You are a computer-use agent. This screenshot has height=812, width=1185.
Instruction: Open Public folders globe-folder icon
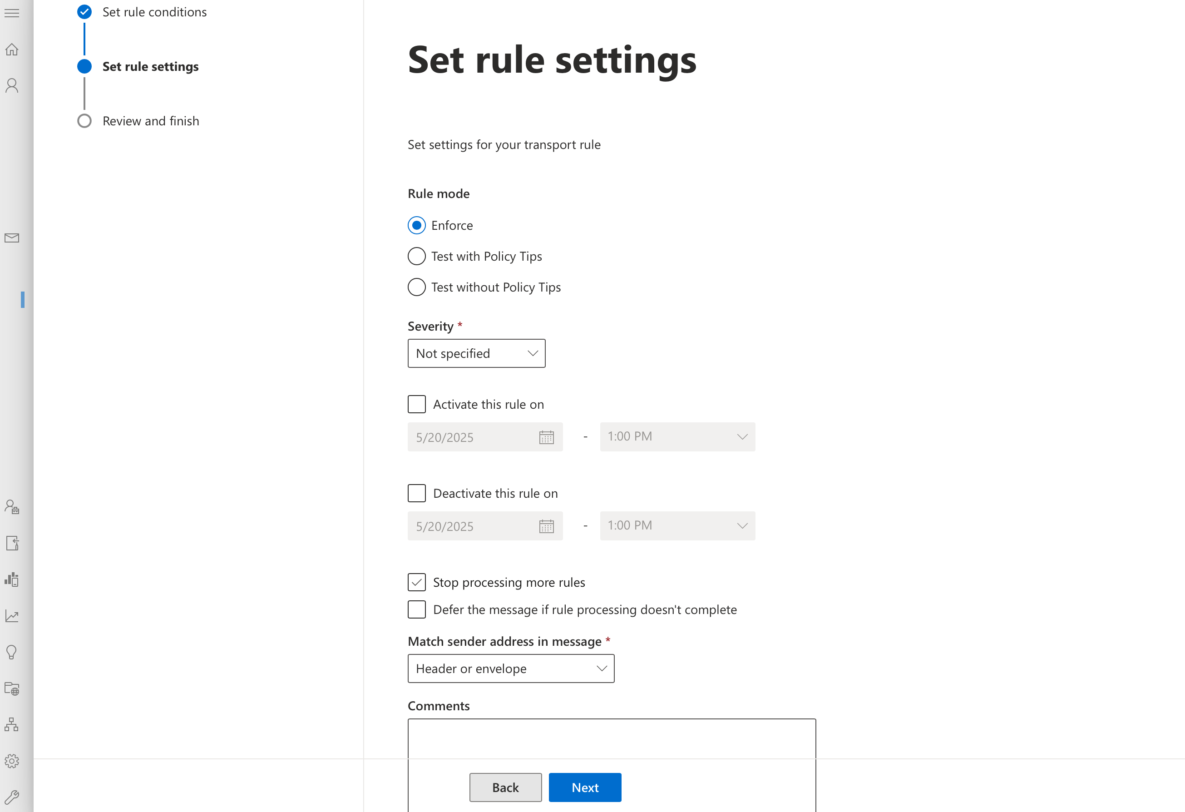[x=12, y=688]
